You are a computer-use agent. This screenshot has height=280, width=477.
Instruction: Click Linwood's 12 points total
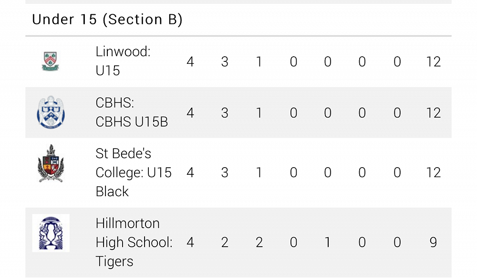click(433, 62)
